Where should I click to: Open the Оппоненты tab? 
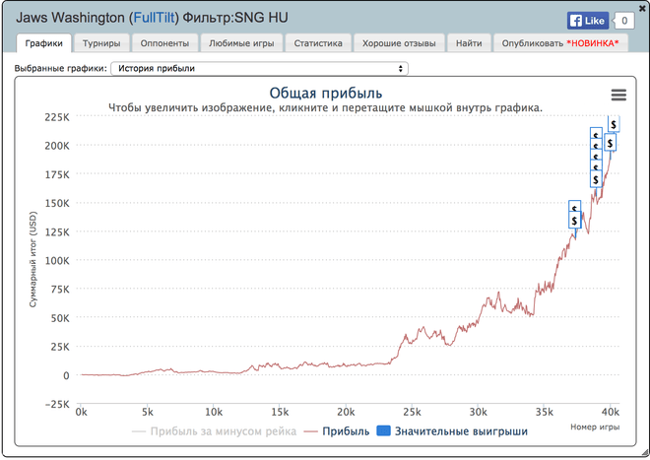(x=164, y=43)
